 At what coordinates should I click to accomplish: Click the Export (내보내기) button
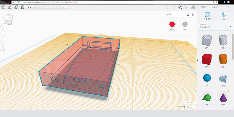[x=215, y=7]
